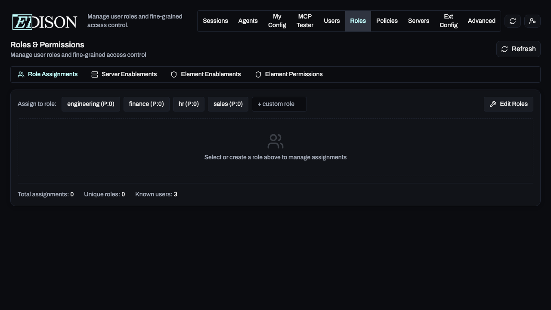The width and height of the screenshot is (551, 310).
Task: Select the sales (P:0) role chip
Action: click(x=228, y=104)
